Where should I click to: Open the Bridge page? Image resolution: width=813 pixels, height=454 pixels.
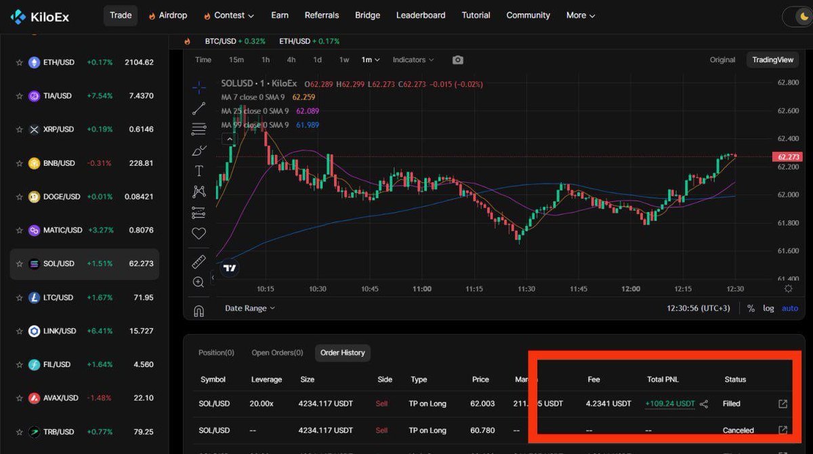368,16
